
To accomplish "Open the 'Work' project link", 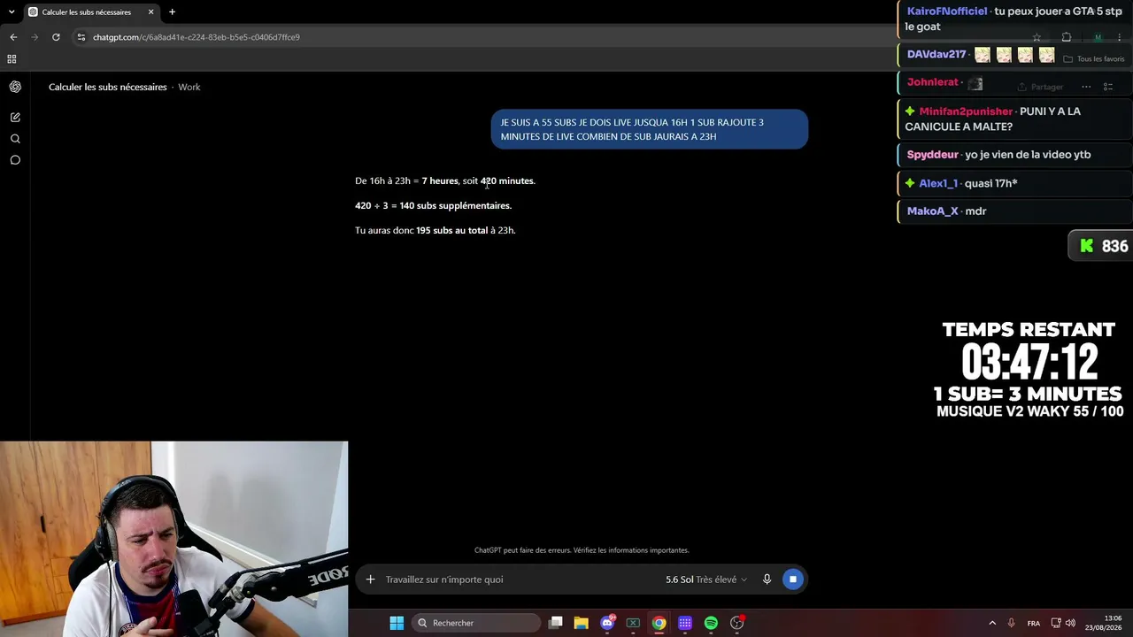I will [x=189, y=87].
